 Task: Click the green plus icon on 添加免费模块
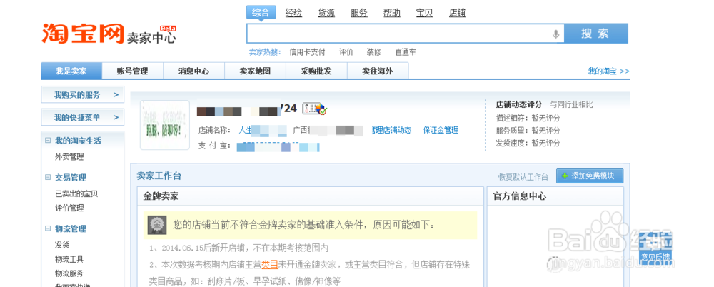[x=565, y=176]
